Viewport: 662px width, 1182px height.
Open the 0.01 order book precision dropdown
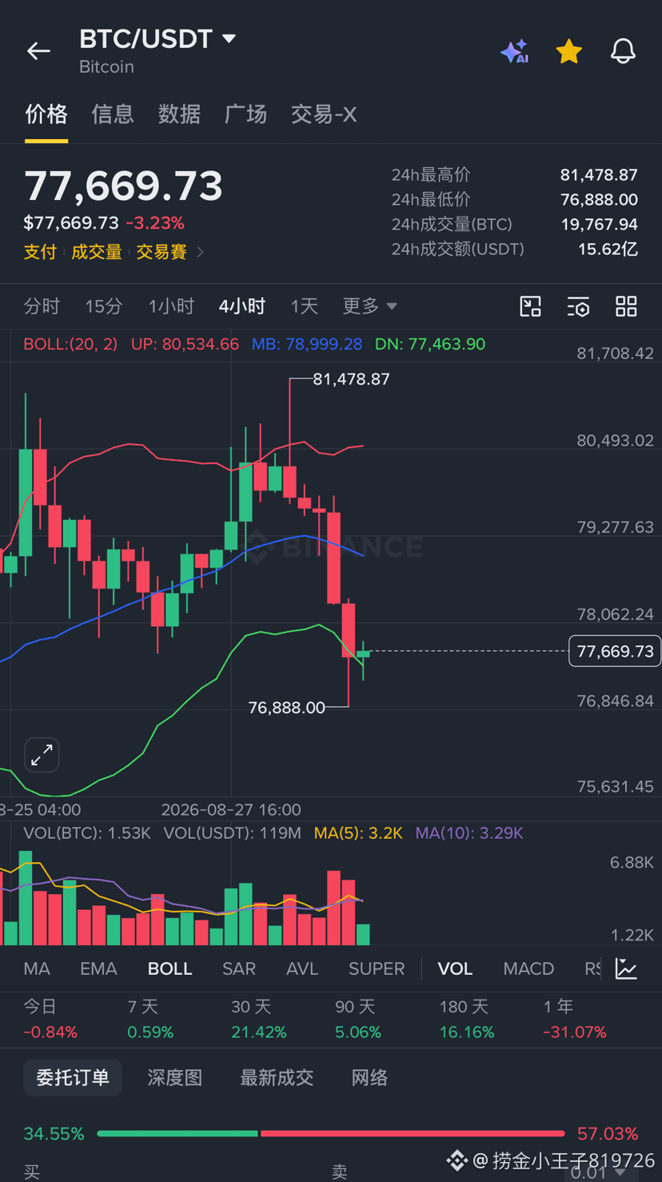pos(600,1172)
